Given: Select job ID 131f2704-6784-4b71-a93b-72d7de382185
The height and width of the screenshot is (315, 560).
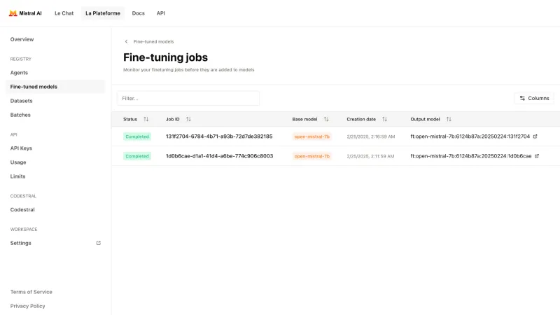Looking at the screenshot, I should 219,136.
